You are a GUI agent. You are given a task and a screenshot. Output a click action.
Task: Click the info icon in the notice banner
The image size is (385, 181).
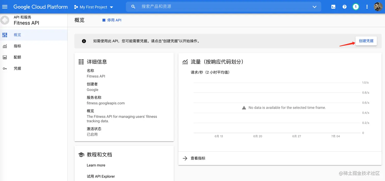click(x=84, y=41)
